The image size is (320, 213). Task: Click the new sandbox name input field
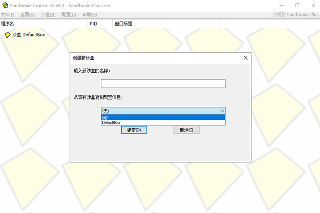tap(163, 84)
